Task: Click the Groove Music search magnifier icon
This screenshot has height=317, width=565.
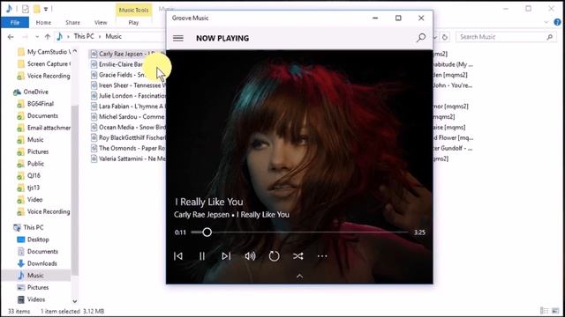Action: coord(421,38)
